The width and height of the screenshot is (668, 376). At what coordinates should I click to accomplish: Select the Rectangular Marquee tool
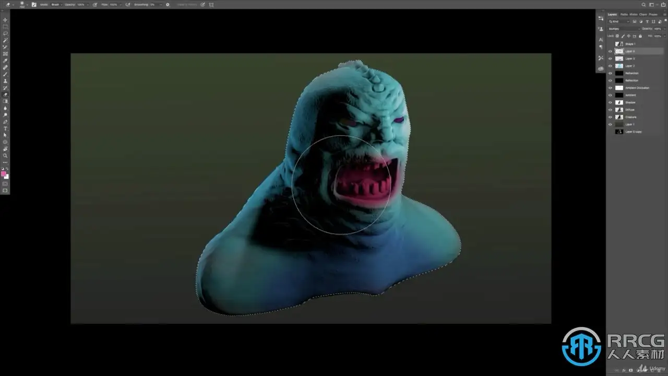point(5,27)
